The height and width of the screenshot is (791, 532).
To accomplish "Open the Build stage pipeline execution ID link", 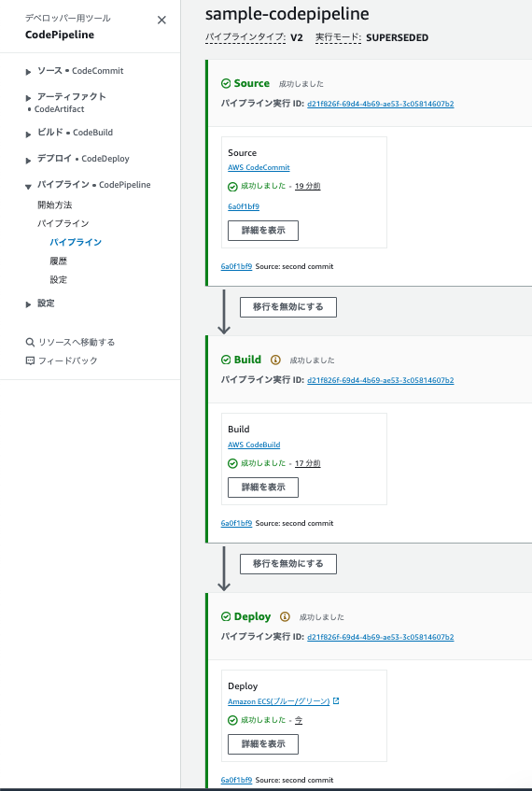I will coord(381,380).
